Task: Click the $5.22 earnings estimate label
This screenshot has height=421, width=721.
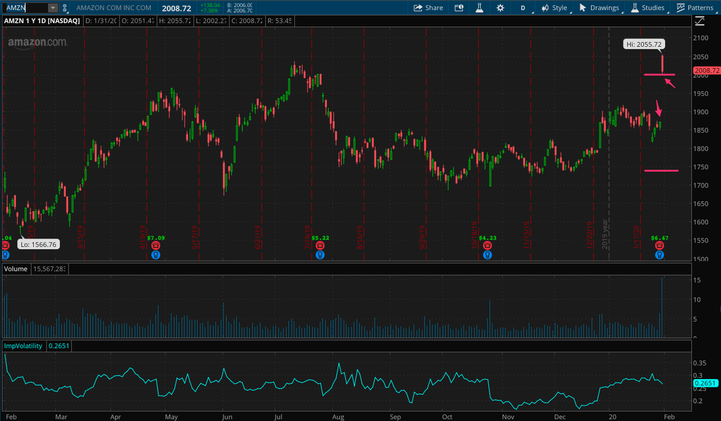Action: pos(320,238)
